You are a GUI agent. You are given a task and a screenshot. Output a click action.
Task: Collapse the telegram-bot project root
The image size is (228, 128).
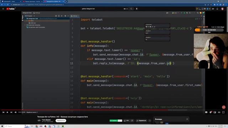25,18
